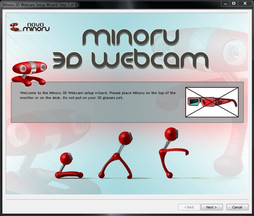The image size is (254, 216).
Task: Minimize the Setup Wizard window
Action: point(225,3)
